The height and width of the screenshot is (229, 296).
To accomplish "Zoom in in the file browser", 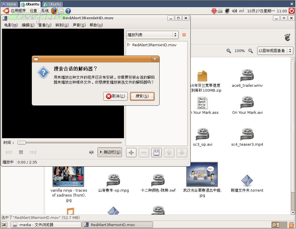I will point(251,51).
